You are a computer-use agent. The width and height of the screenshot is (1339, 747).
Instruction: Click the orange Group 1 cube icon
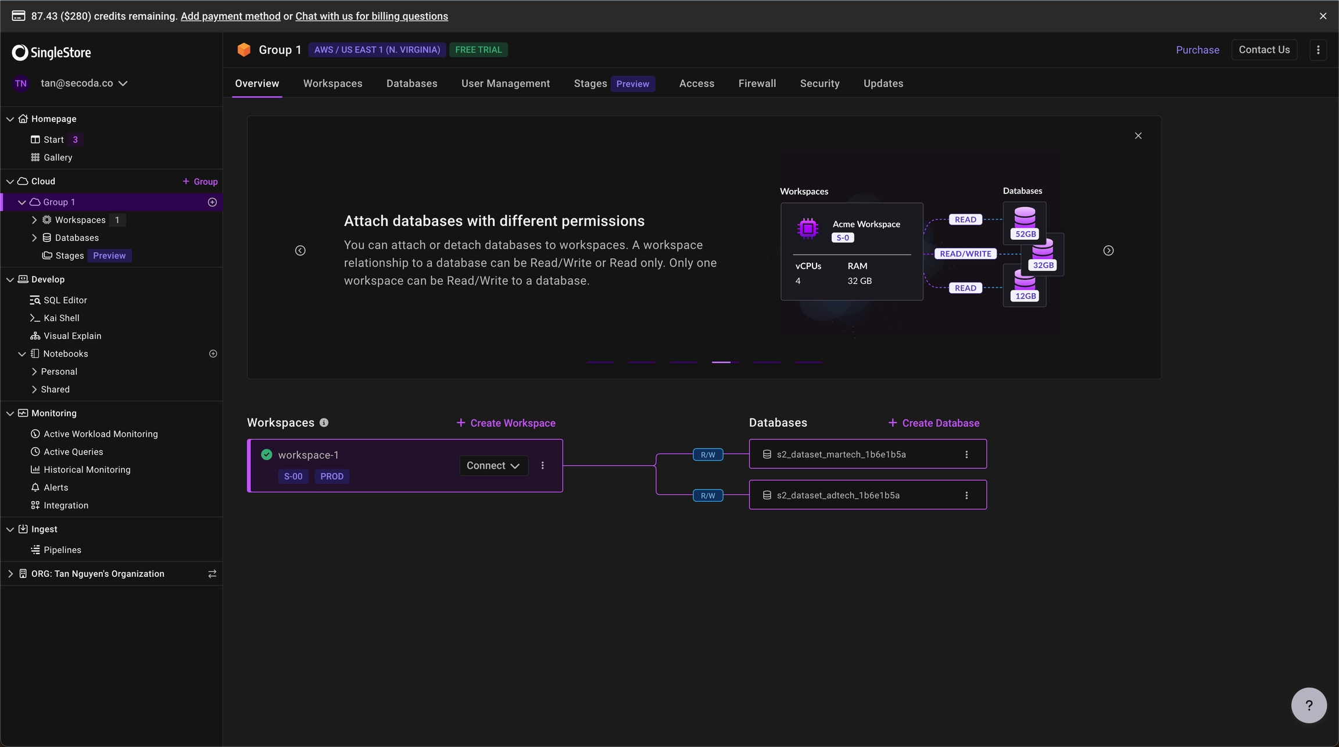click(244, 50)
